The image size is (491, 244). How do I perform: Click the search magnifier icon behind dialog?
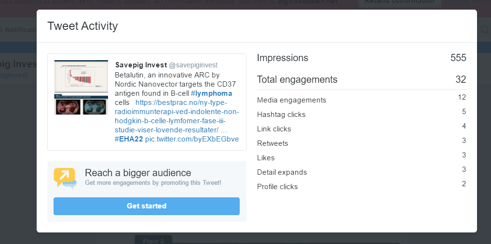point(485,29)
